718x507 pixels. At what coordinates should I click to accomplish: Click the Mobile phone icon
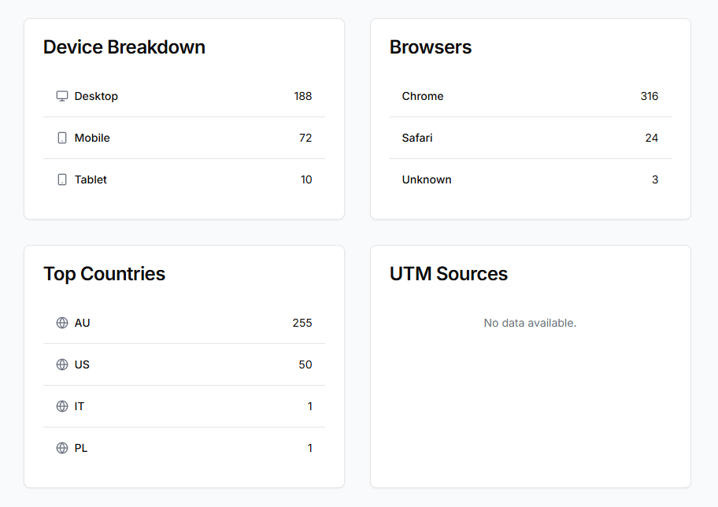click(62, 138)
